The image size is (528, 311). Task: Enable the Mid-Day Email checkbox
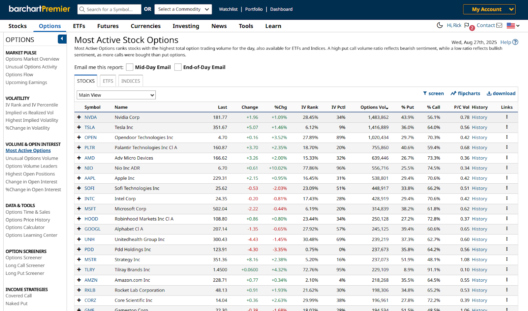tap(130, 67)
